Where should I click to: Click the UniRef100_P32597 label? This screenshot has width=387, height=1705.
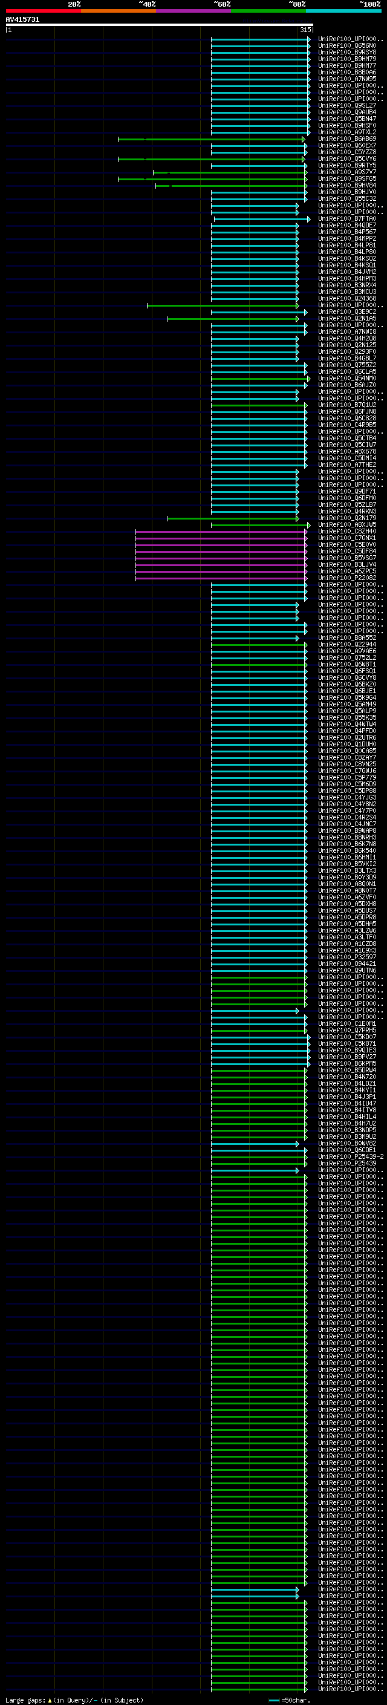coord(347,956)
